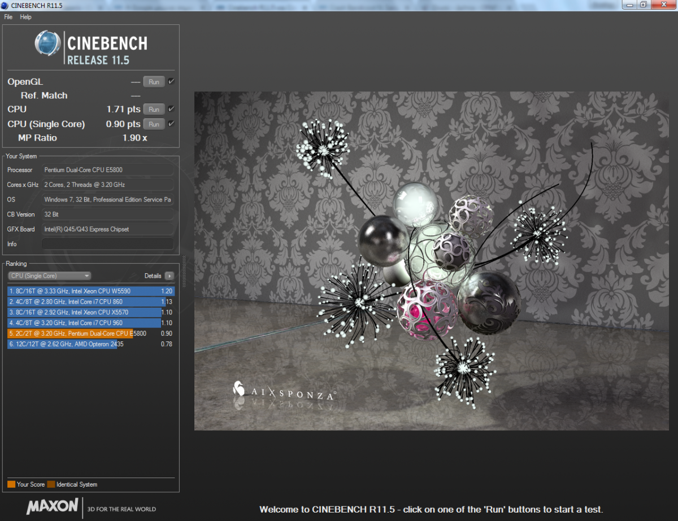Click the MP Ratio 1.90 x value

click(134, 138)
